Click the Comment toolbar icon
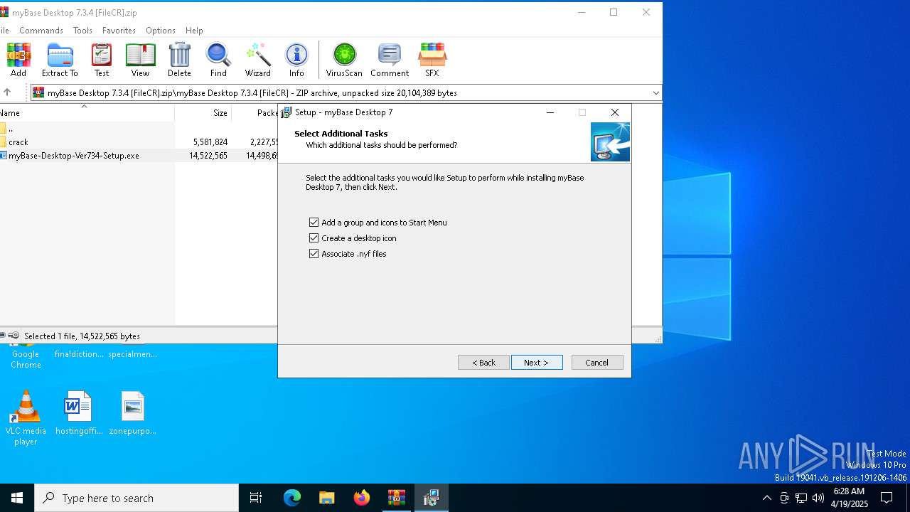910x512 pixels. [x=390, y=60]
